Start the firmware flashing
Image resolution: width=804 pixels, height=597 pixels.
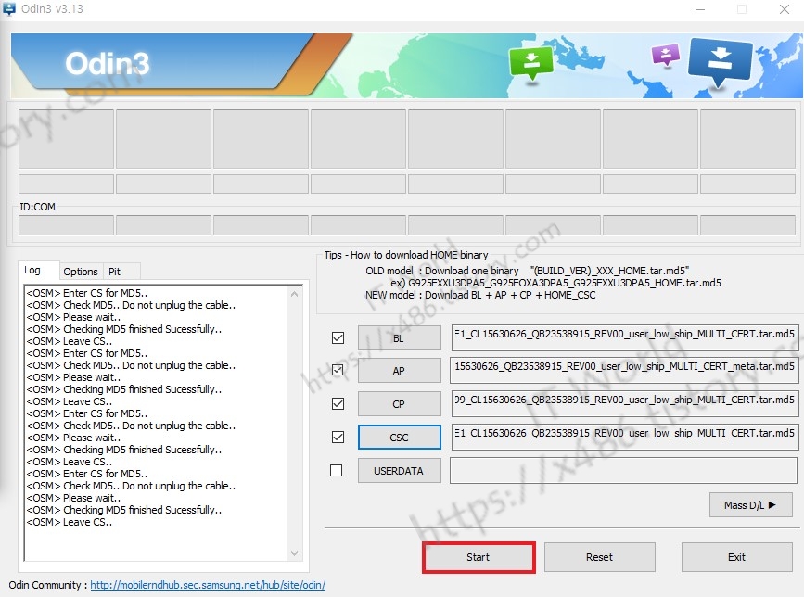tap(479, 557)
